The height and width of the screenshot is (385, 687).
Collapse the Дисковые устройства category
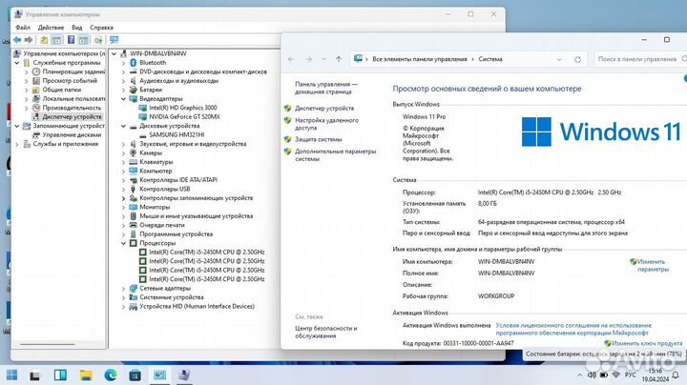(123, 126)
